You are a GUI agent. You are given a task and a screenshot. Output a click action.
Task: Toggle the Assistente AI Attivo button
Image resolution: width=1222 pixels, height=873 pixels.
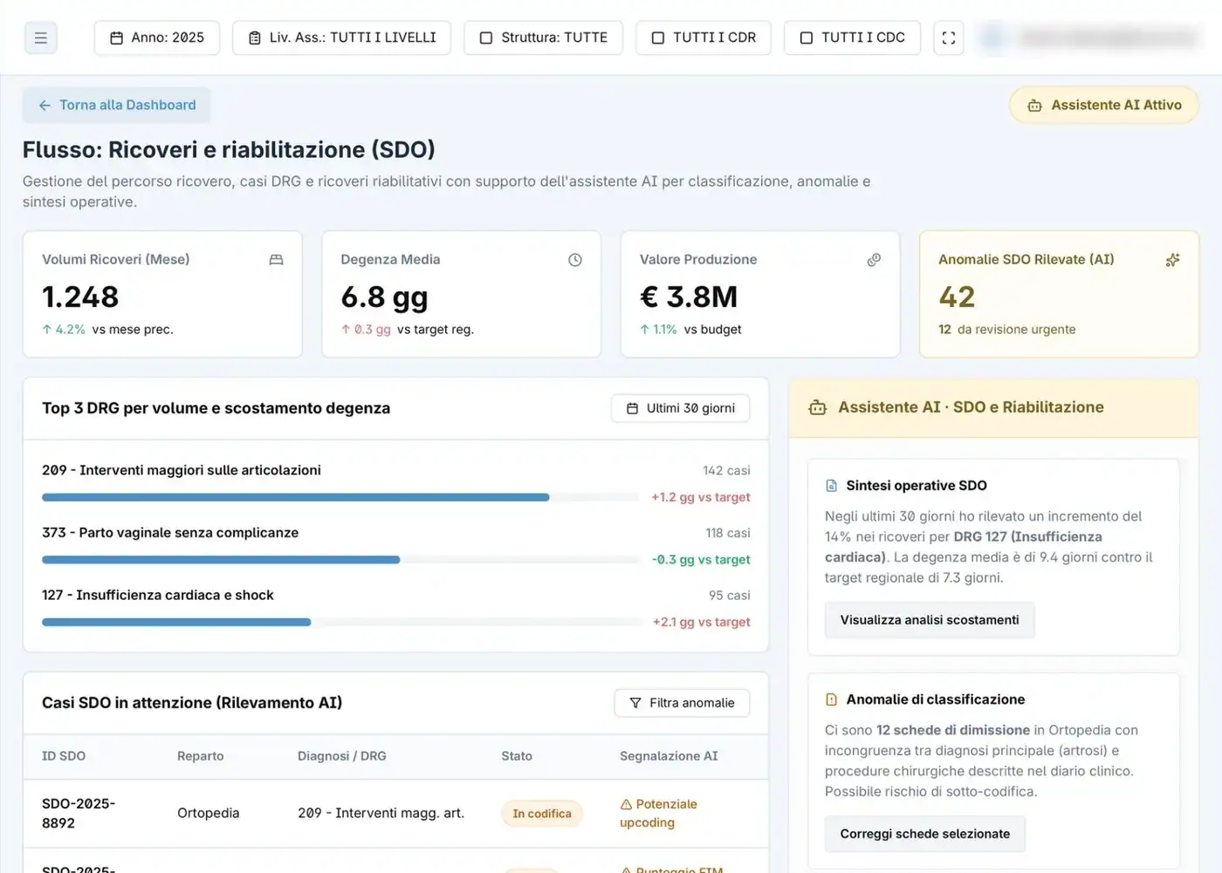[x=1104, y=105]
